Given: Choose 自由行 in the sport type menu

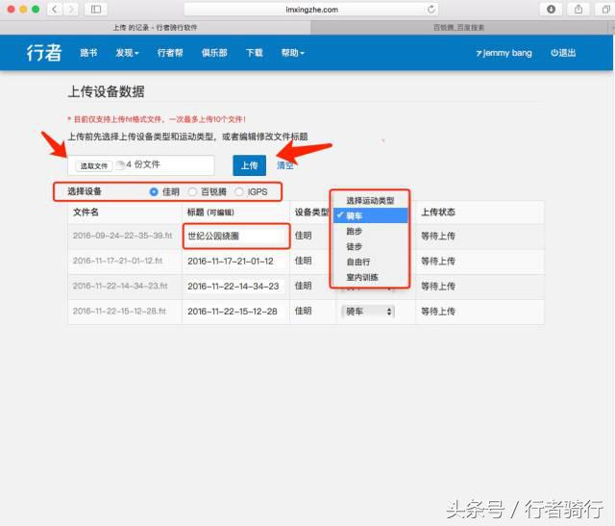Looking at the screenshot, I should click(x=370, y=262).
